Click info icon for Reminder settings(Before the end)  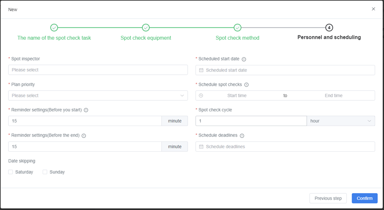point(83,136)
